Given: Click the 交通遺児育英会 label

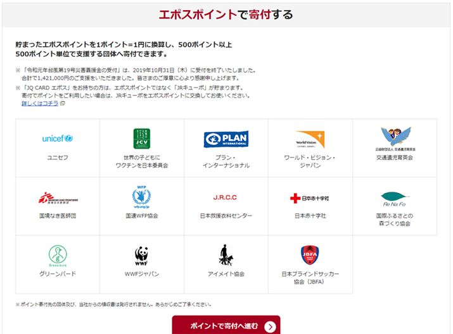Looking at the screenshot, I should (395, 158).
